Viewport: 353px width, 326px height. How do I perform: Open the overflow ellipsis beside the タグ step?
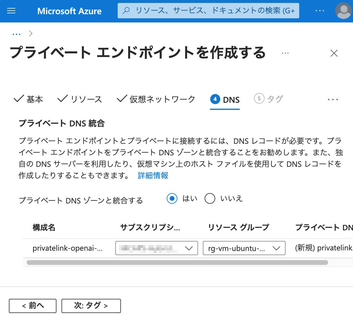(x=333, y=100)
